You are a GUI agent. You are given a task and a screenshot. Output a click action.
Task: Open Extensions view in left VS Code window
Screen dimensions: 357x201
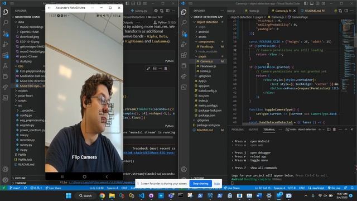6,55
